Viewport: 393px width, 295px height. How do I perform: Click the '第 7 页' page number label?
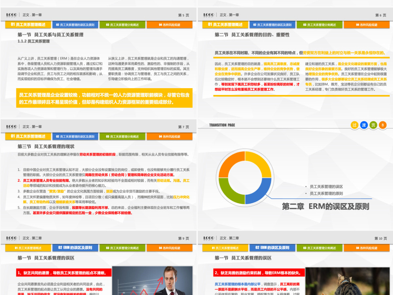[x=183, y=127]
